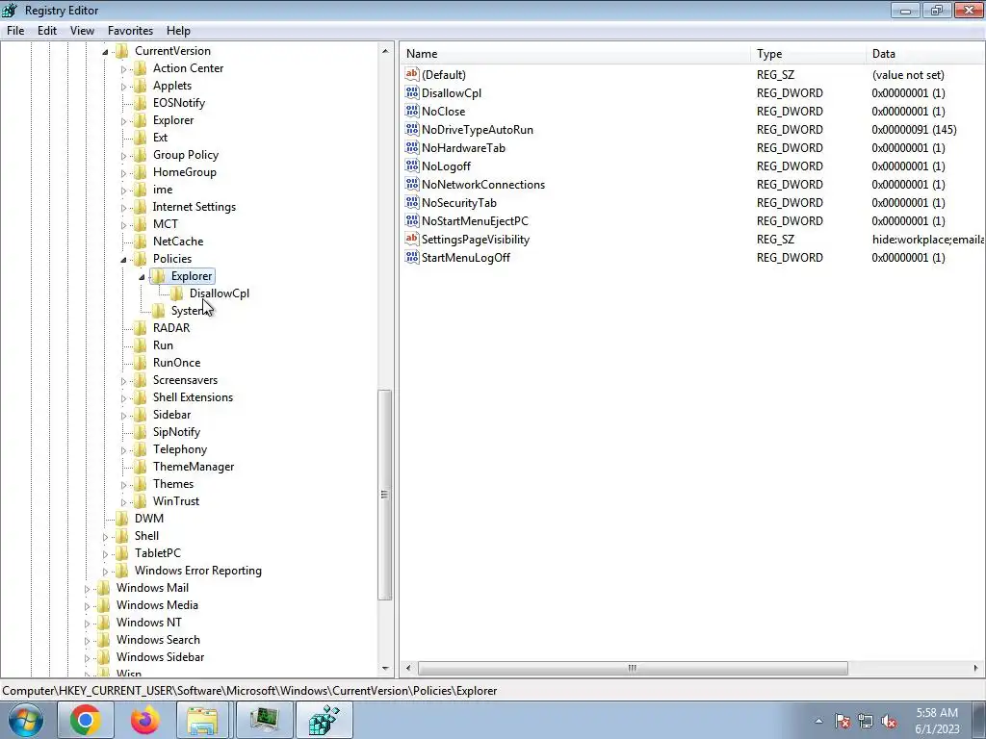Select the Run key folder icon
This screenshot has height=739, width=986.
tap(141, 345)
